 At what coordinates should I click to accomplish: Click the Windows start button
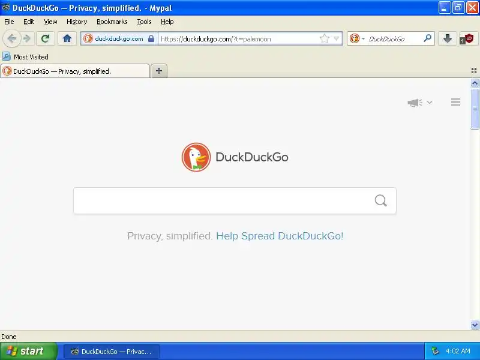pyautogui.click(x=28, y=351)
